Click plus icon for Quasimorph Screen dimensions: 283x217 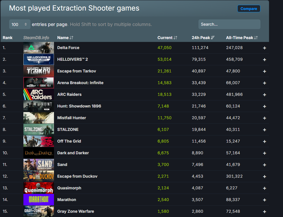click(264, 188)
